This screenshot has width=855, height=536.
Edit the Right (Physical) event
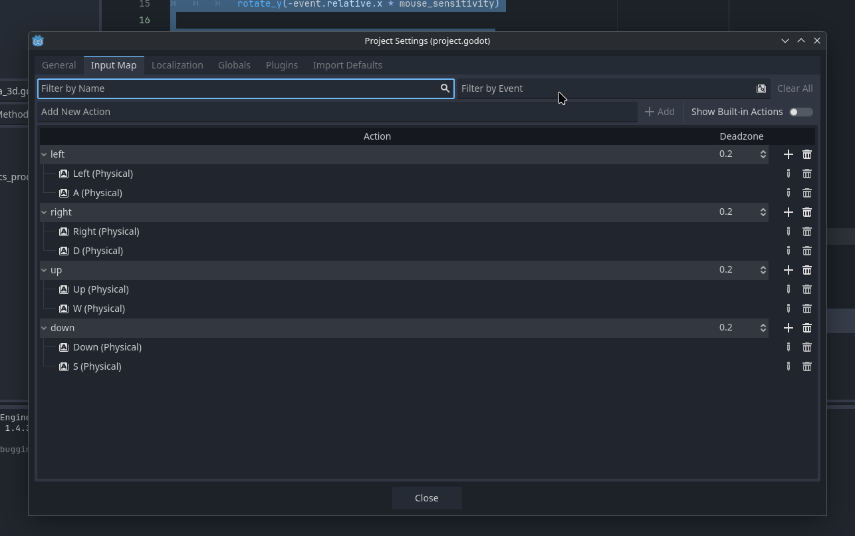tap(788, 231)
